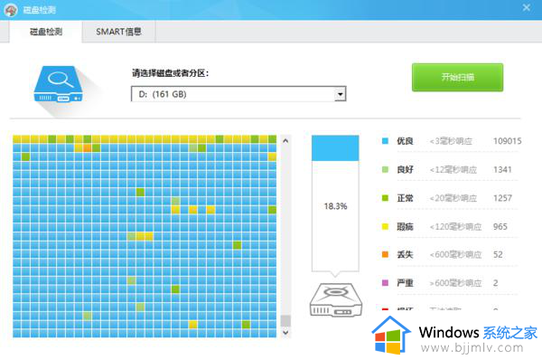Click the blue 优良 legend swatch
Viewport: 542px width, 360px height.
385,141
